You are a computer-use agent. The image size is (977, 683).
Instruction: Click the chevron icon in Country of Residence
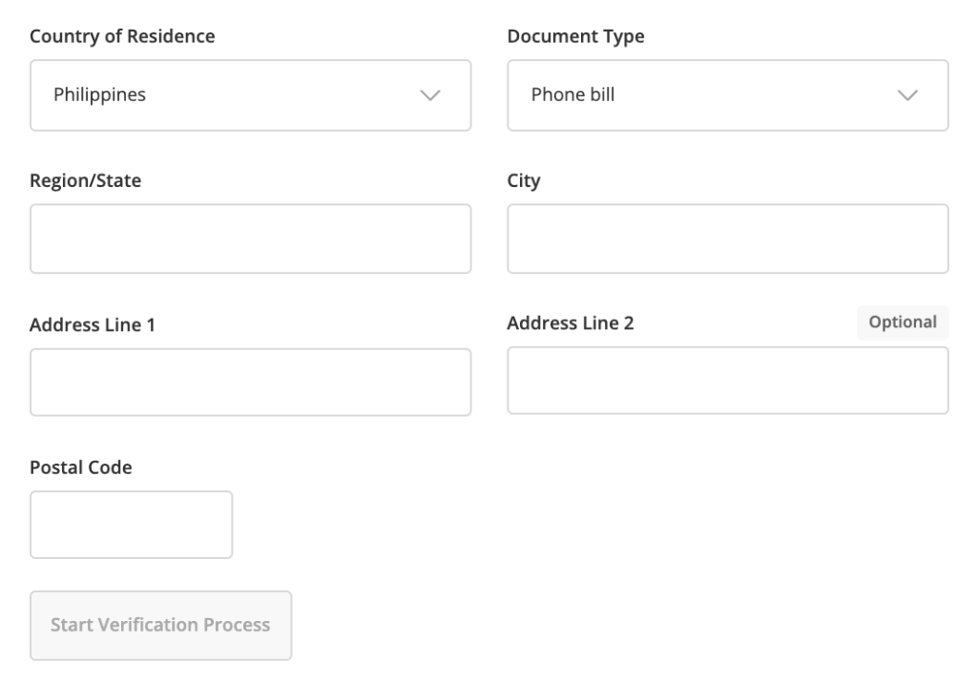tap(430, 95)
